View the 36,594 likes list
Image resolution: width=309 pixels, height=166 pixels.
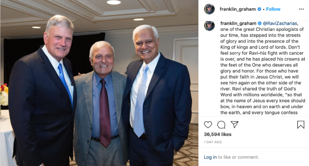click(218, 134)
